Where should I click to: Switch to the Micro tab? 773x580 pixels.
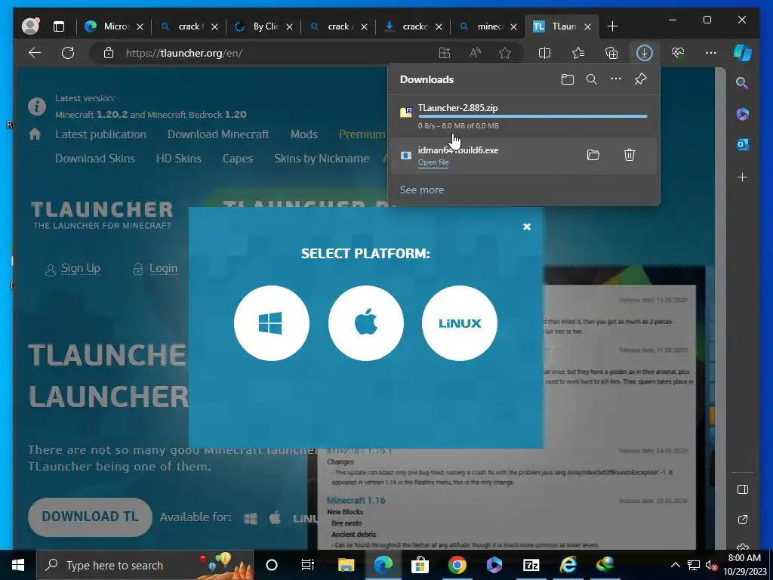[115, 26]
